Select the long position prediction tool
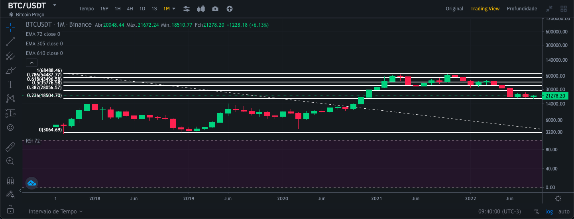This screenshot has height=219, width=574. [x=10, y=113]
